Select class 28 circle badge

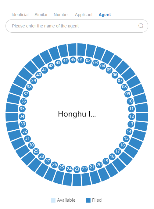click(42, 156)
